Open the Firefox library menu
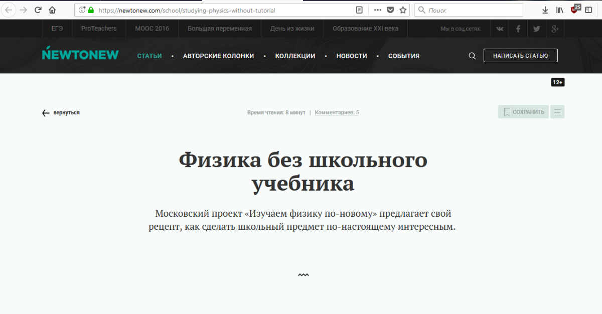The height and width of the screenshot is (314, 602). tap(560, 10)
